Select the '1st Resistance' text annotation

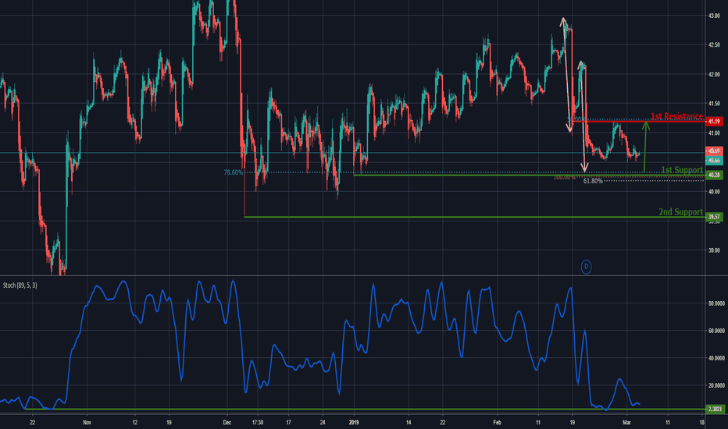(676, 116)
